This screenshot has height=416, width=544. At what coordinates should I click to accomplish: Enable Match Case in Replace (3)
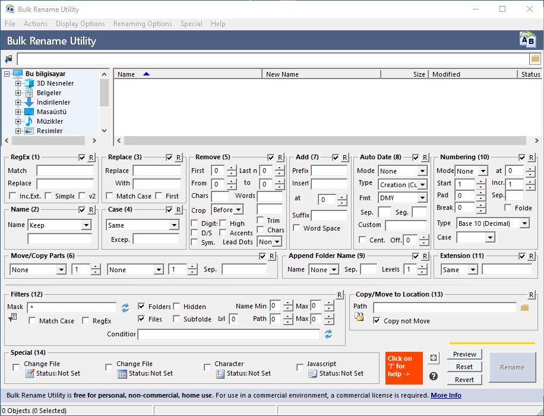point(109,196)
